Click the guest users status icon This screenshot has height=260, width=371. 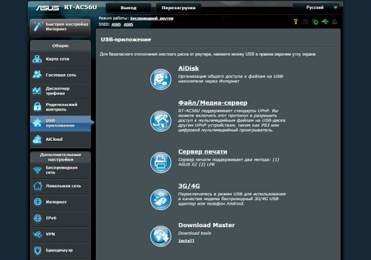click(x=305, y=22)
